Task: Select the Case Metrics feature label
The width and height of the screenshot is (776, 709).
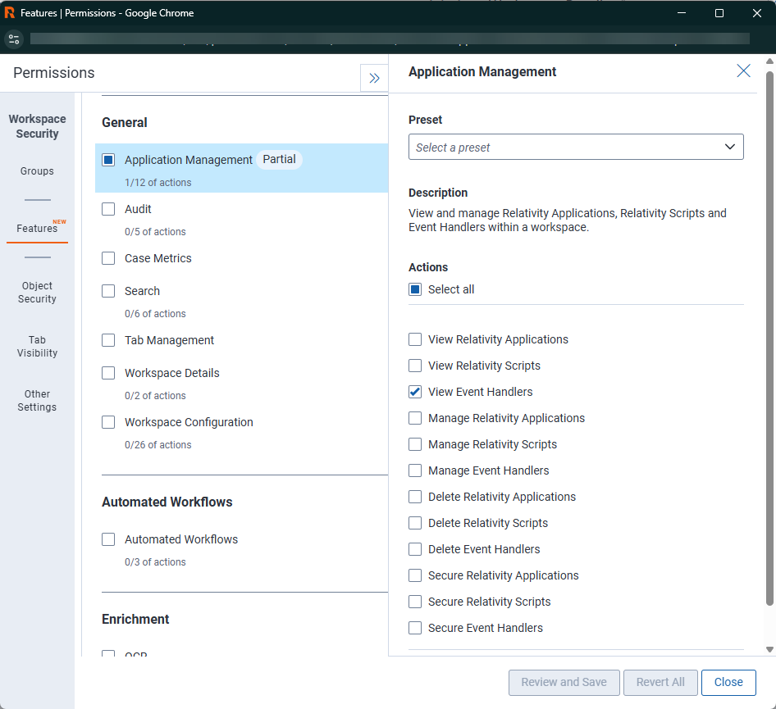Action: (157, 258)
